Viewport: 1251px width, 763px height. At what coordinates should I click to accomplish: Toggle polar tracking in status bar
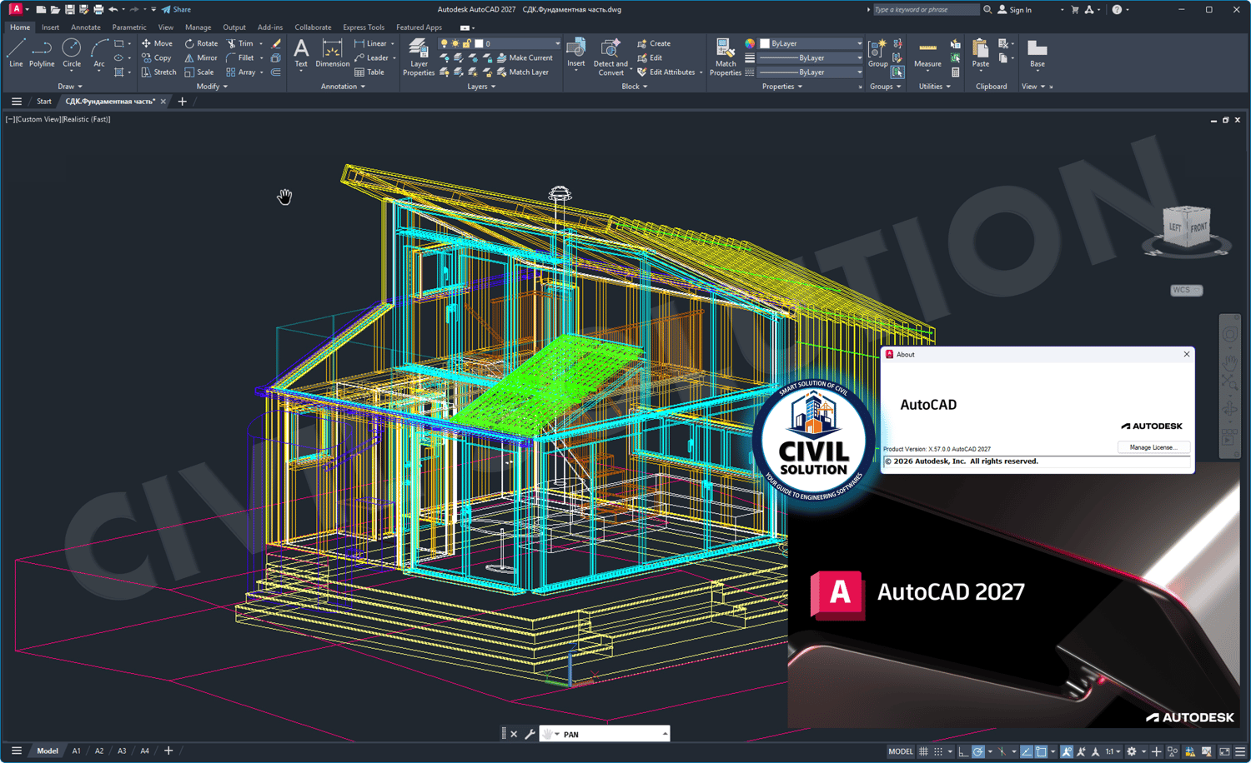click(978, 751)
